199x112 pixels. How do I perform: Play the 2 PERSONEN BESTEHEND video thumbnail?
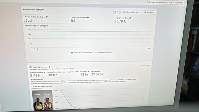tap(43, 106)
